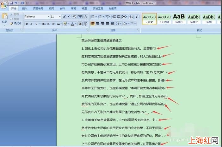This screenshot has height=147, width=222.
Task: Open the Change Case (Aa) menu
Action: coord(59,24)
